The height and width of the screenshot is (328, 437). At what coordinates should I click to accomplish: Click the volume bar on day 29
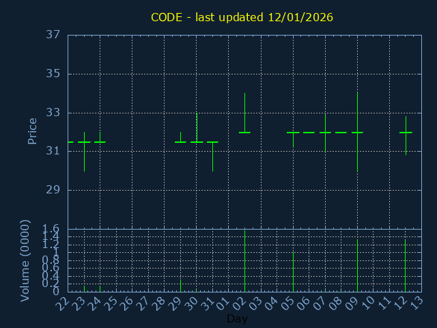(x=180, y=286)
